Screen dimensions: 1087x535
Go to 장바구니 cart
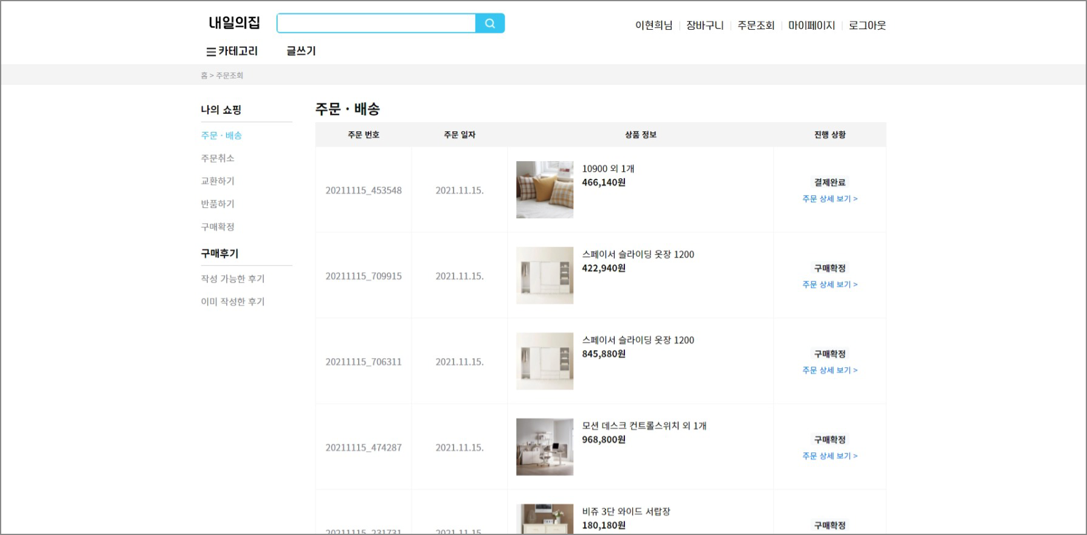pos(705,26)
